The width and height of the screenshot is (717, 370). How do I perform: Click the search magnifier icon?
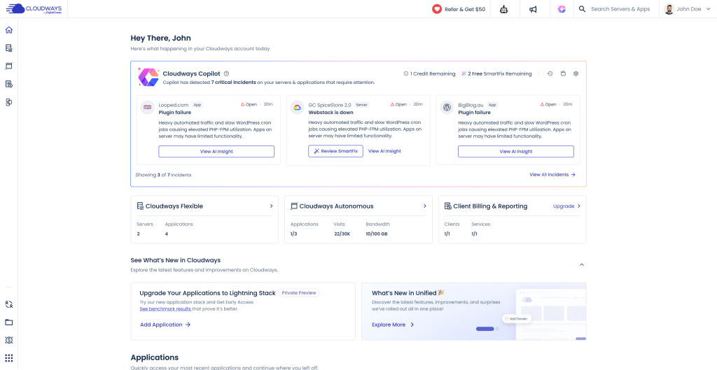point(582,9)
